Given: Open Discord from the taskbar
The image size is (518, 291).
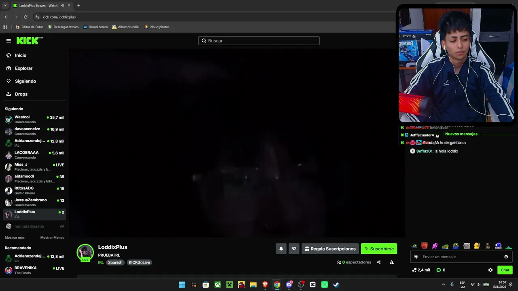Looking at the screenshot, I should point(289,285).
